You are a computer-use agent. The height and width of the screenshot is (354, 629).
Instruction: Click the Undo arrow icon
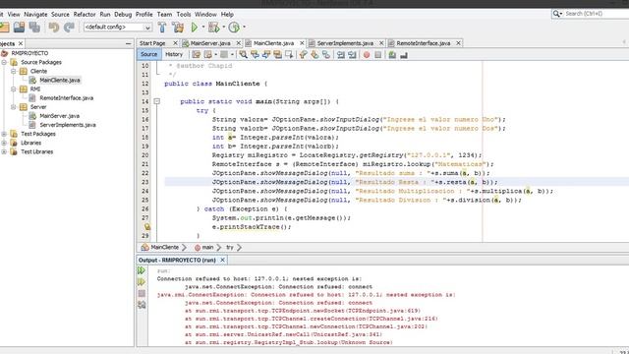(53, 27)
